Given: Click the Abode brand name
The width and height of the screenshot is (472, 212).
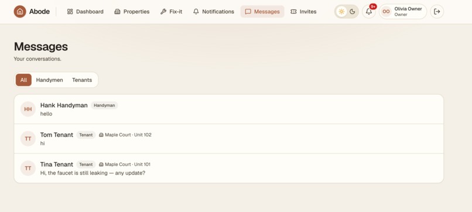Looking at the screenshot, I should click(39, 12).
